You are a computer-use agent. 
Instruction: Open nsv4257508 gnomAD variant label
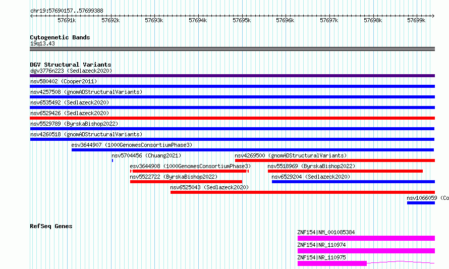86,92
